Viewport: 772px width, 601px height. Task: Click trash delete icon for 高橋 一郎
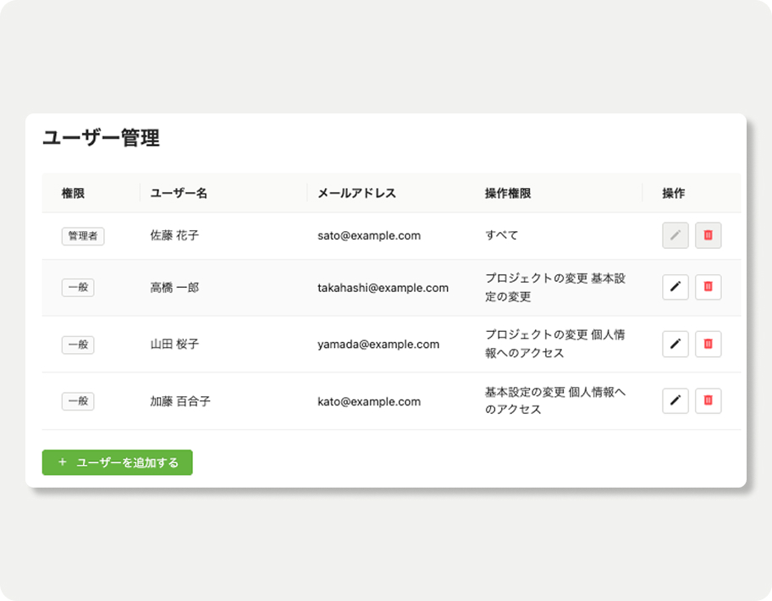[x=709, y=287]
